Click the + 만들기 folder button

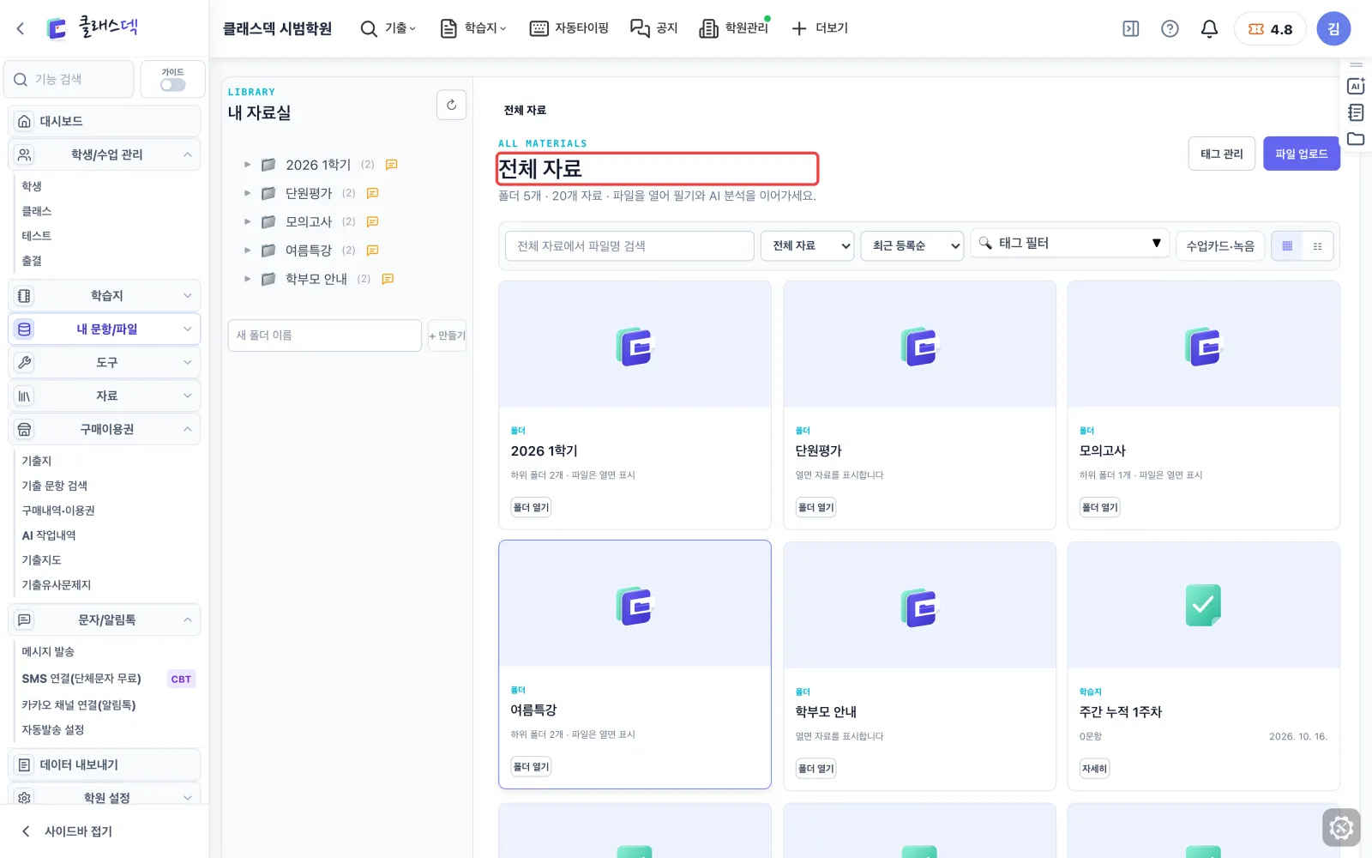click(x=447, y=335)
